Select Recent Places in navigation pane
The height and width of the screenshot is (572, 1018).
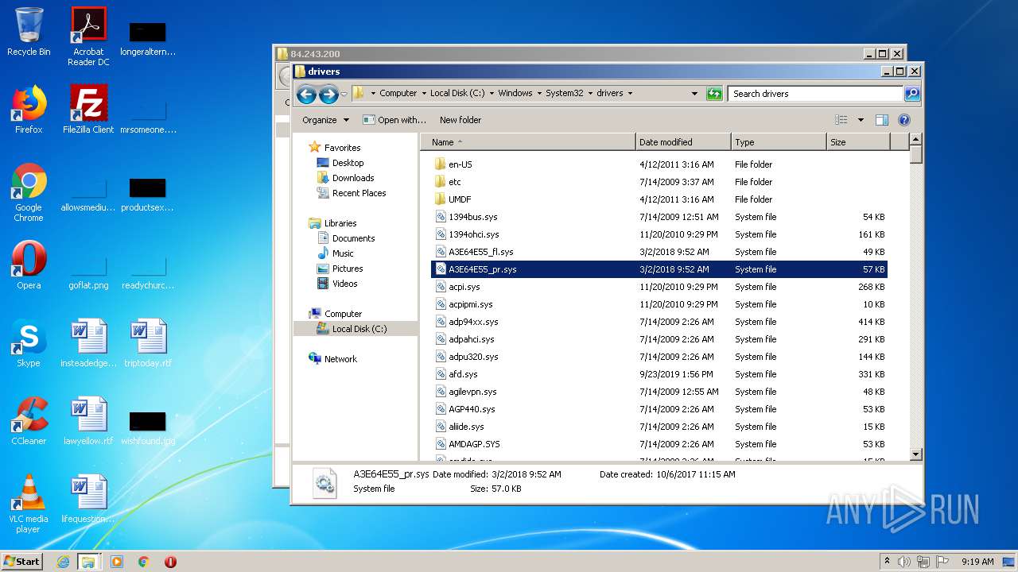coord(359,193)
